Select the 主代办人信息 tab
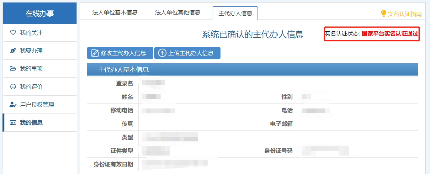The image size is (430, 174). click(235, 13)
